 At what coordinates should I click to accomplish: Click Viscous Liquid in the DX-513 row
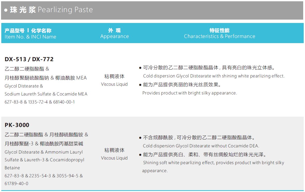[114, 84]
